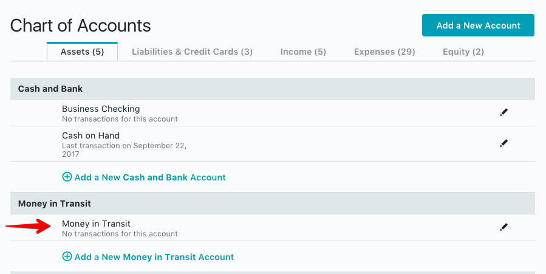Click the Add a New Cash and Bank Account link

click(x=150, y=177)
